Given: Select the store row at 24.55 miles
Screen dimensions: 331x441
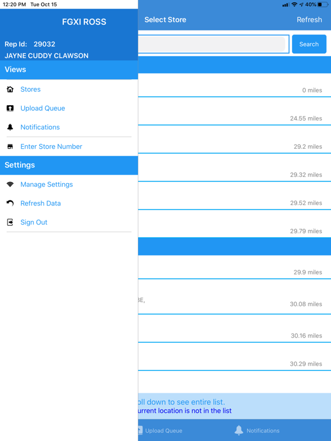Looking at the screenshot, I should point(234,111).
